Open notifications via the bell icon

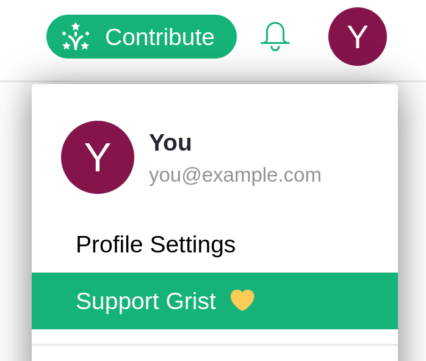tap(275, 37)
